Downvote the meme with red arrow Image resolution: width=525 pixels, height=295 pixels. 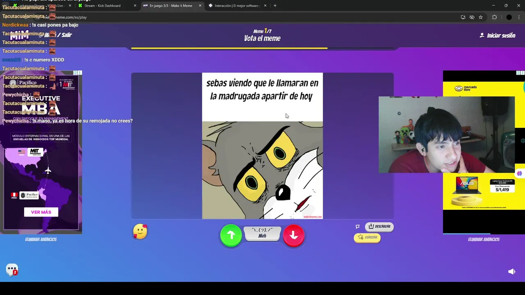294,235
